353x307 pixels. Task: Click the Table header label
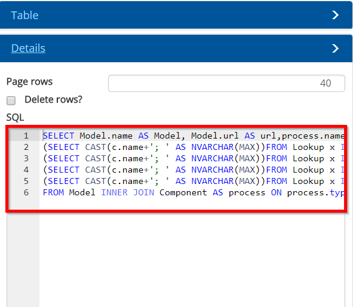pos(24,16)
